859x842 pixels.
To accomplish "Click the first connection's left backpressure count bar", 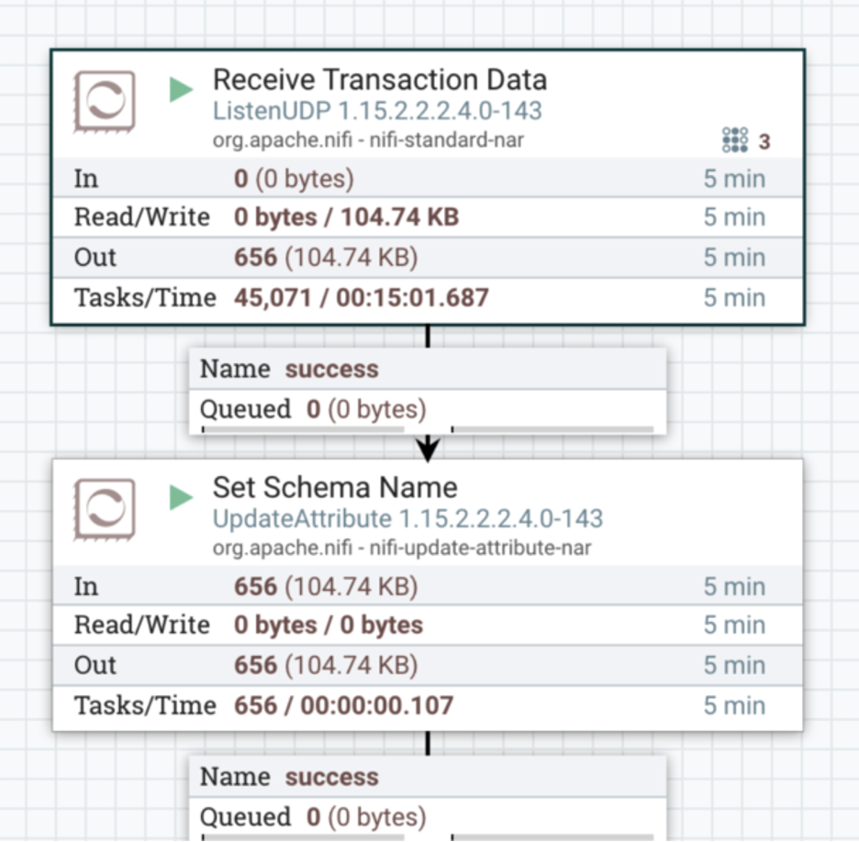I will (x=303, y=430).
